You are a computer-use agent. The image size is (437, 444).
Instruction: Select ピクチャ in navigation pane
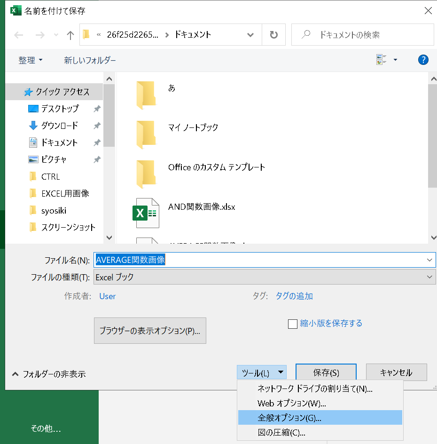click(x=47, y=159)
